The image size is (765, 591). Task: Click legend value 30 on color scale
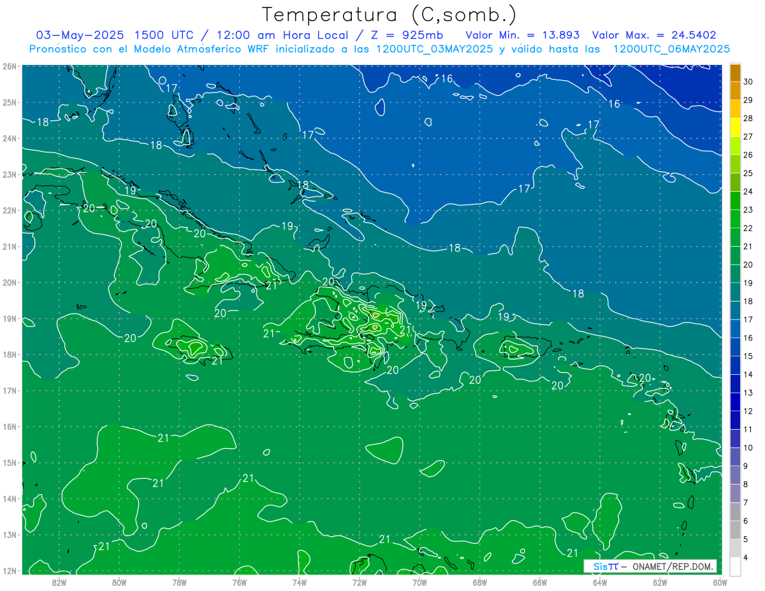point(748,82)
